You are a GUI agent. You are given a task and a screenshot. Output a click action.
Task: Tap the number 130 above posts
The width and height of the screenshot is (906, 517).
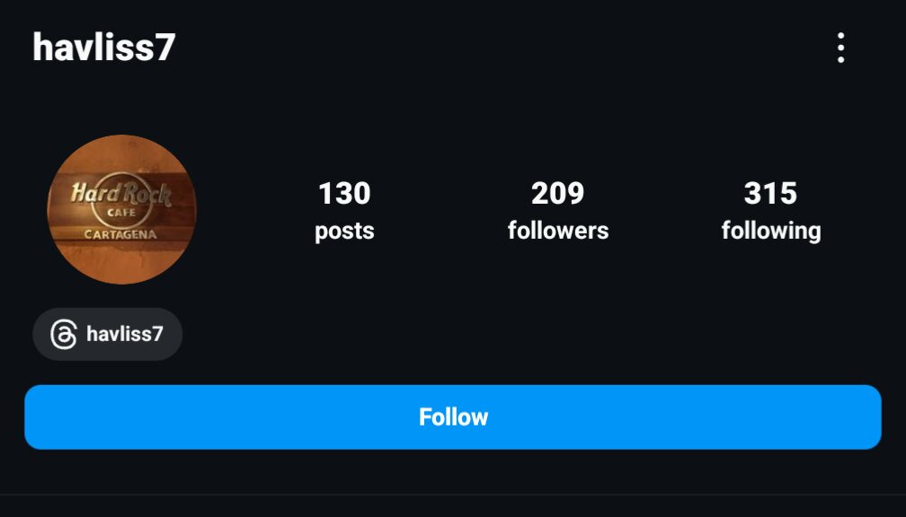(x=344, y=193)
